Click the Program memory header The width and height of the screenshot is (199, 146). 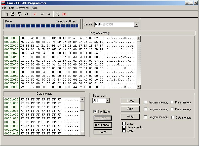click(x=100, y=33)
